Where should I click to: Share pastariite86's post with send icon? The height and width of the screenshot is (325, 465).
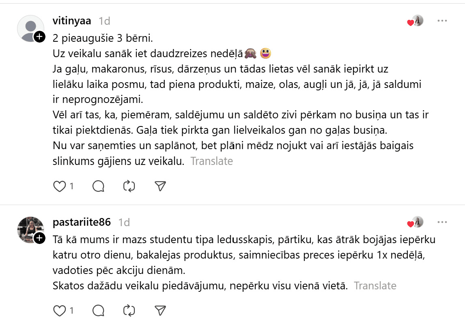coord(161,311)
